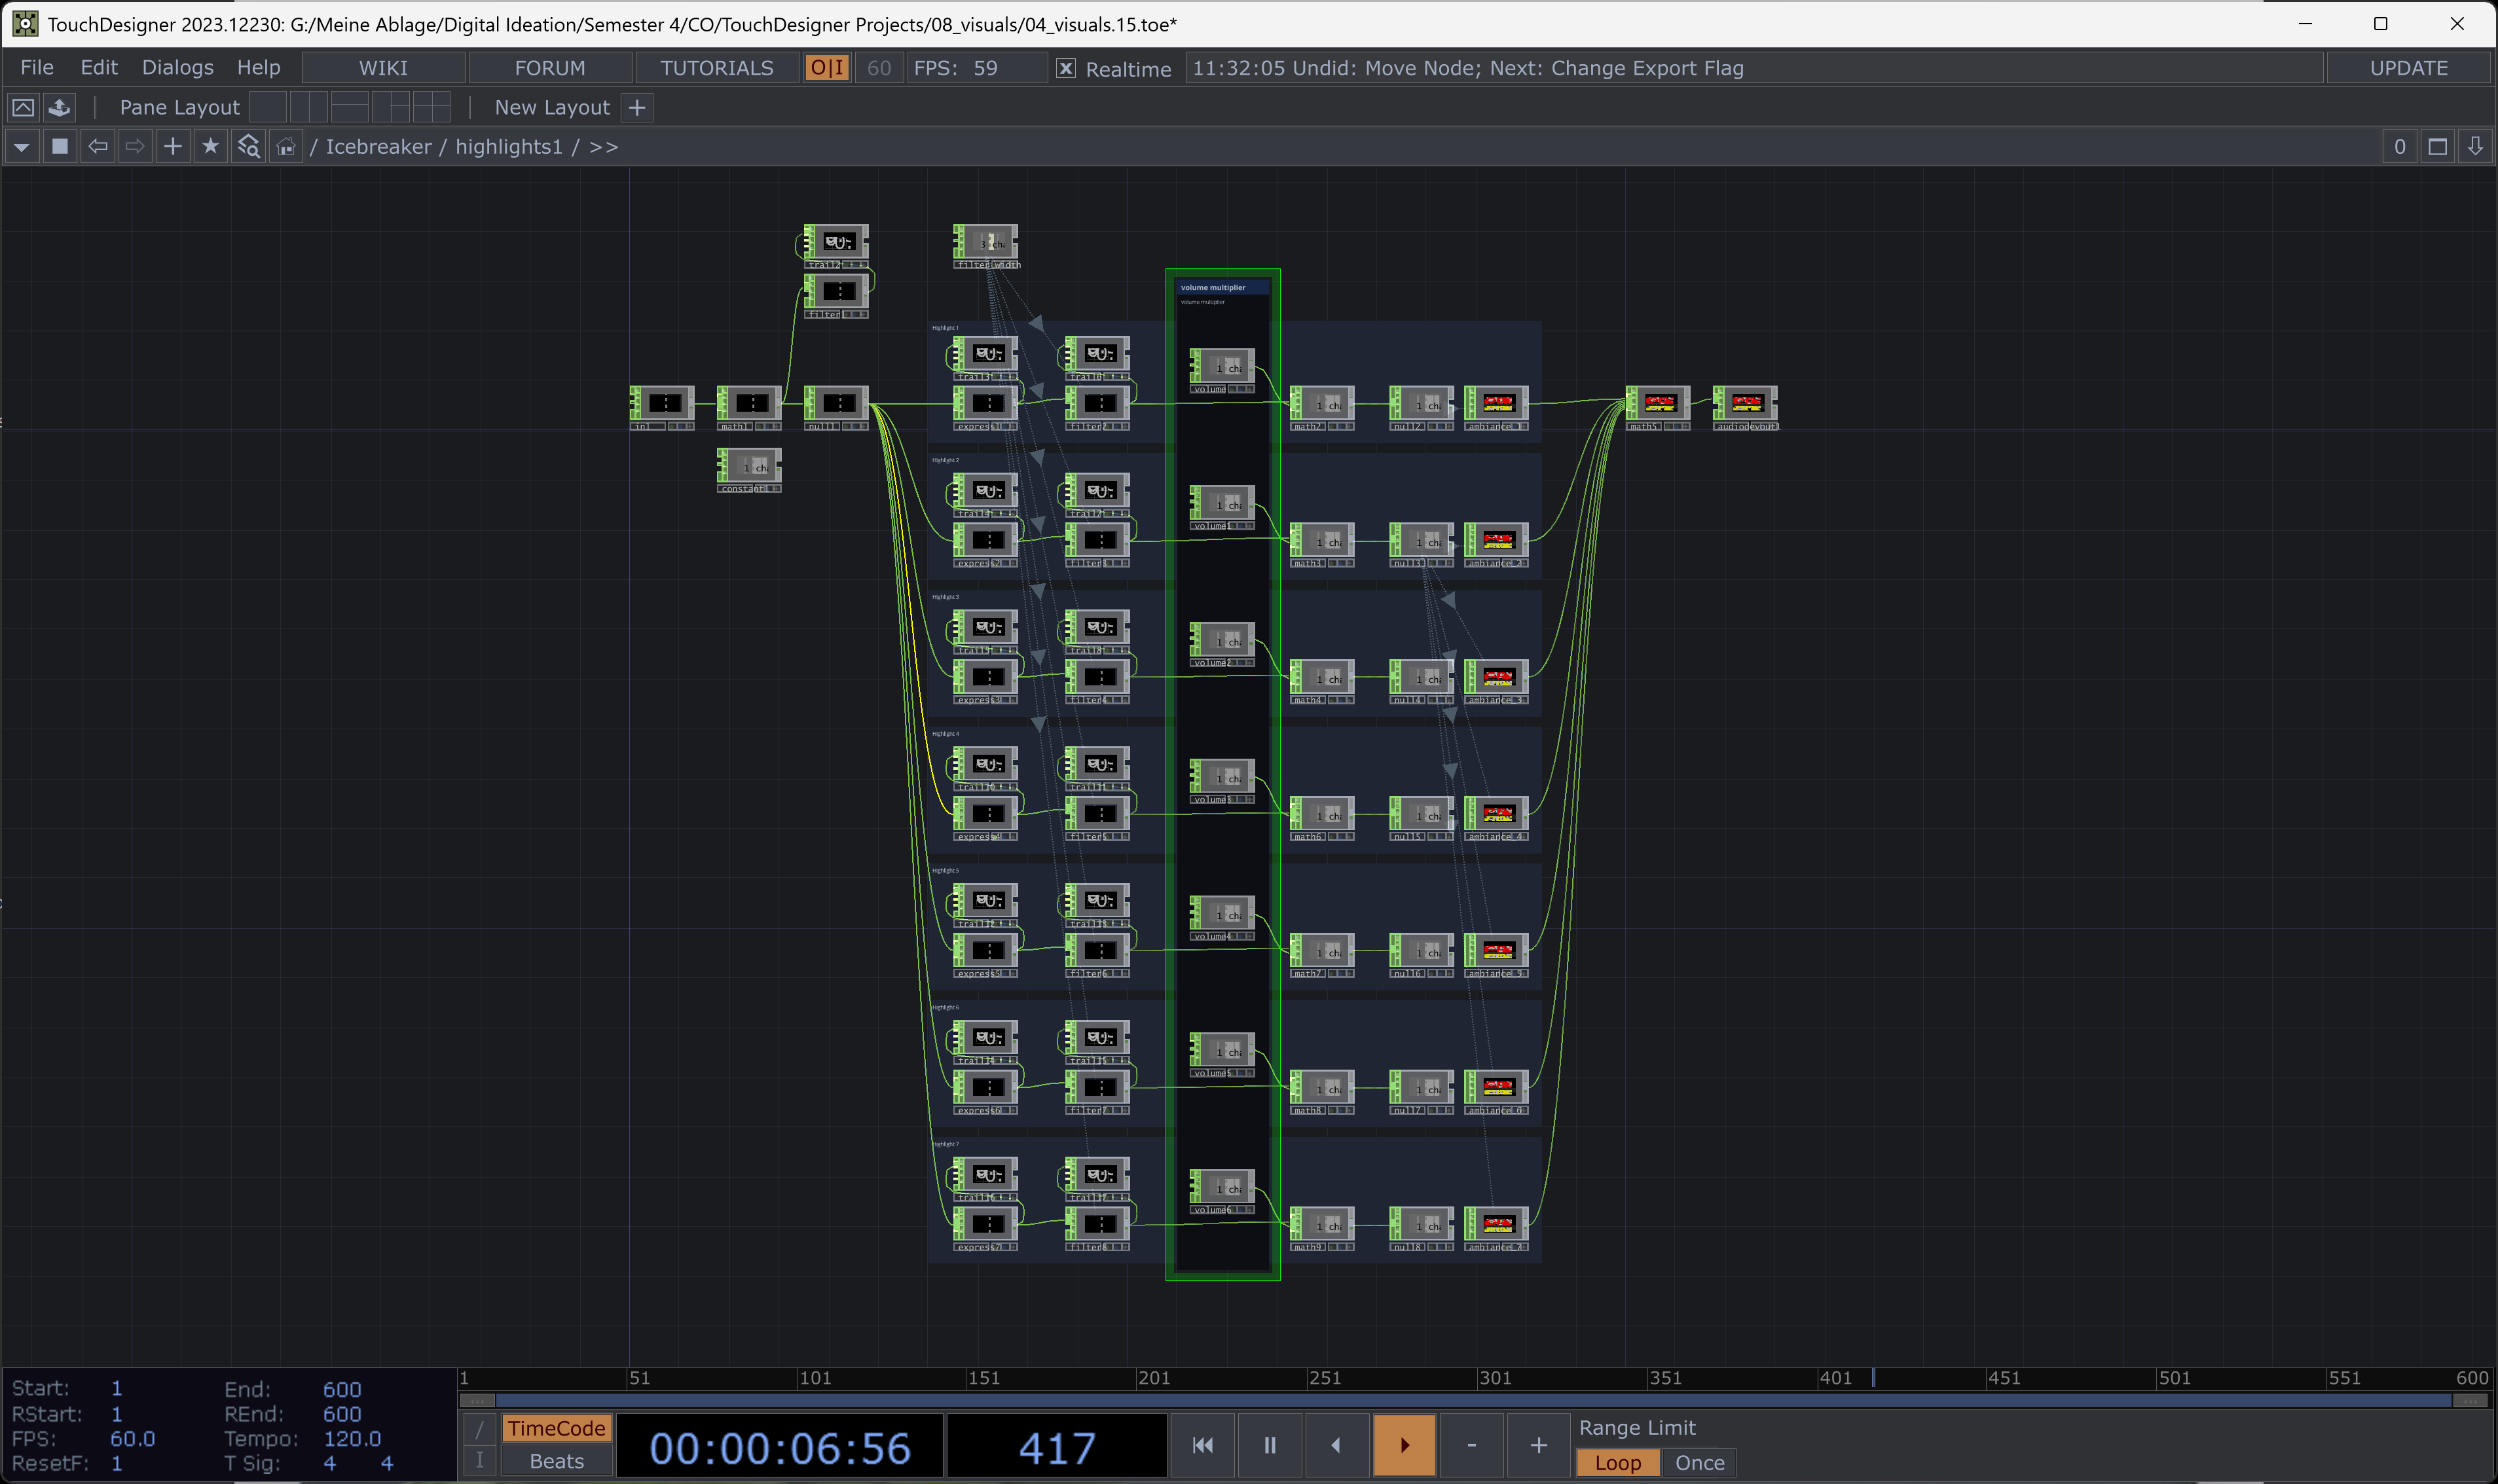This screenshot has width=2498, height=1484.
Task: Click the square stop icon in path bar
Action: tap(60, 147)
